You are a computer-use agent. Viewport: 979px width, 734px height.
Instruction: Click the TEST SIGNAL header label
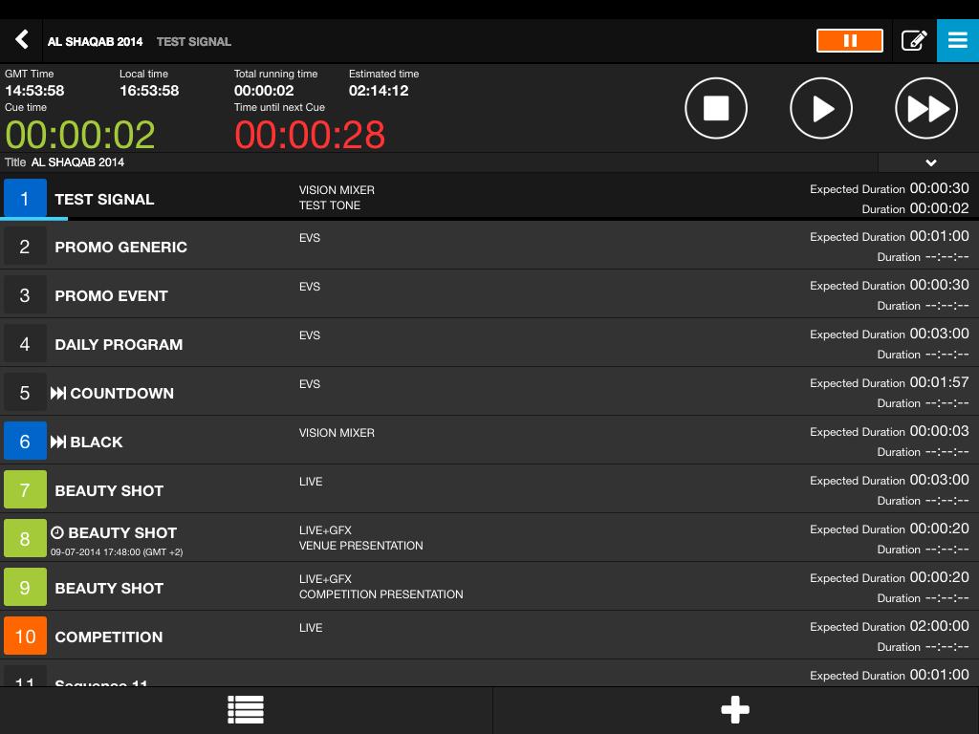[194, 41]
